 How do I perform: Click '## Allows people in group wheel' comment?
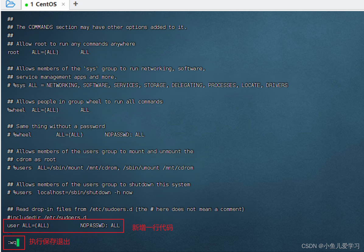coord(85,102)
